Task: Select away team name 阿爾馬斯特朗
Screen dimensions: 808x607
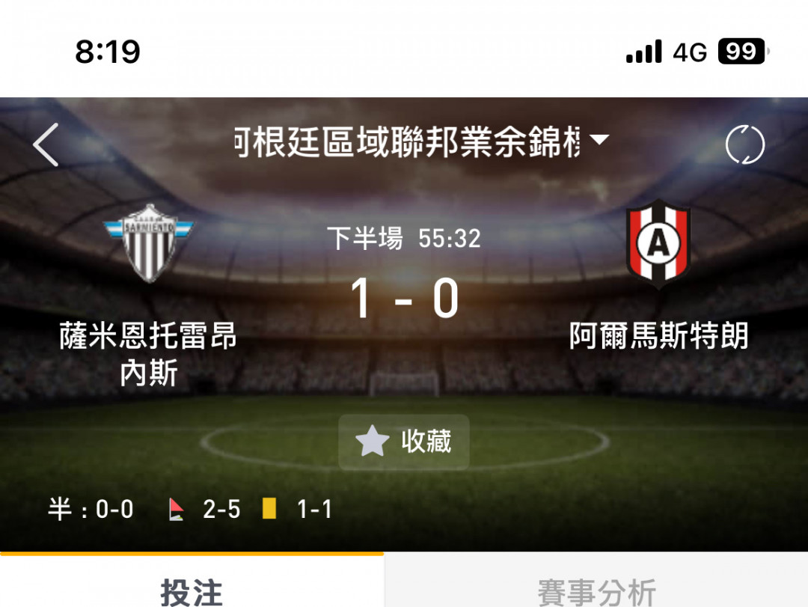Action: pyautogui.click(x=658, y=336)
